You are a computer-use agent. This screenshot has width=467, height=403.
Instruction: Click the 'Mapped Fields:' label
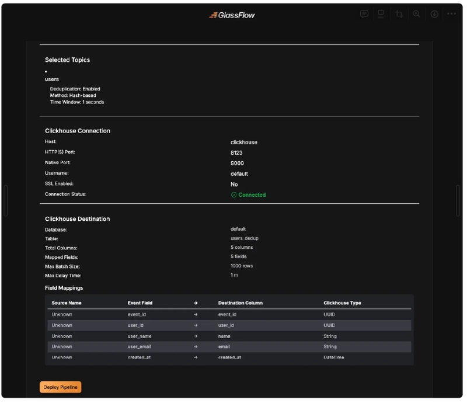click(x=61, y=257)
